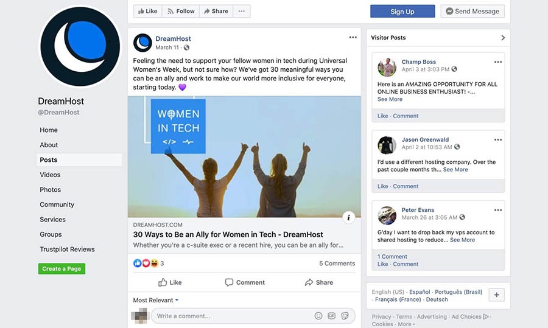Viewport: 548px width, 328px height.
Task: Click the green Create a Page button
Action: click(61, 268)
